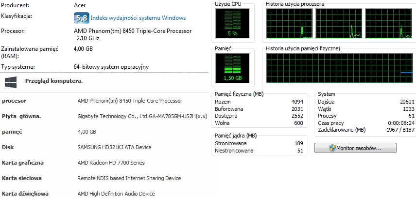This screenshot has width=416, height=198.
Task: Click the Acer manufacturer value
Action: [x=79, y=5]
